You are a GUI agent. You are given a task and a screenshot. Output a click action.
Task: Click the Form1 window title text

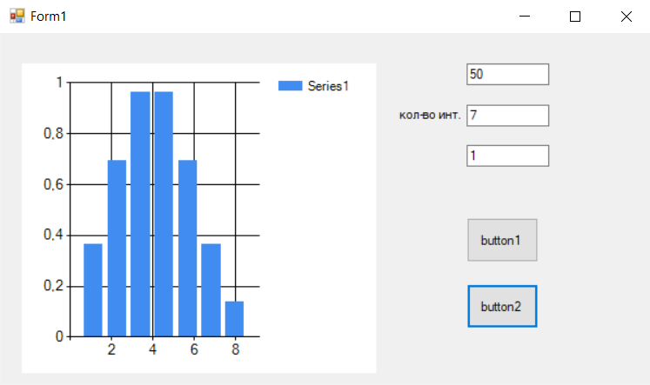click(x=49, y=17)
